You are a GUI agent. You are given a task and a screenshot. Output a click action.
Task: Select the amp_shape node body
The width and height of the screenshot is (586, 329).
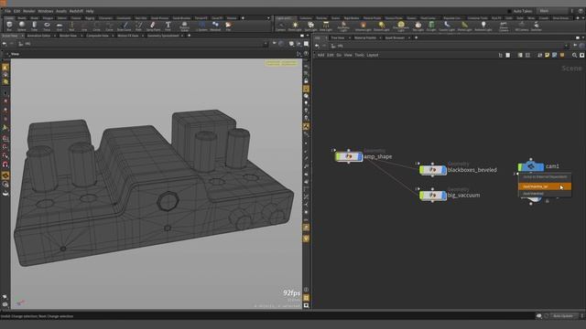click(x=349, y=156)
